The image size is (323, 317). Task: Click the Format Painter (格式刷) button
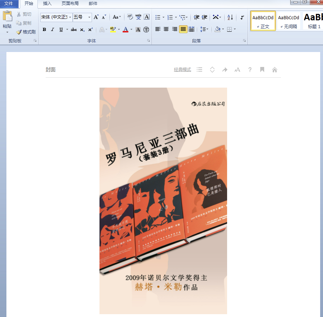coord(26,32)
